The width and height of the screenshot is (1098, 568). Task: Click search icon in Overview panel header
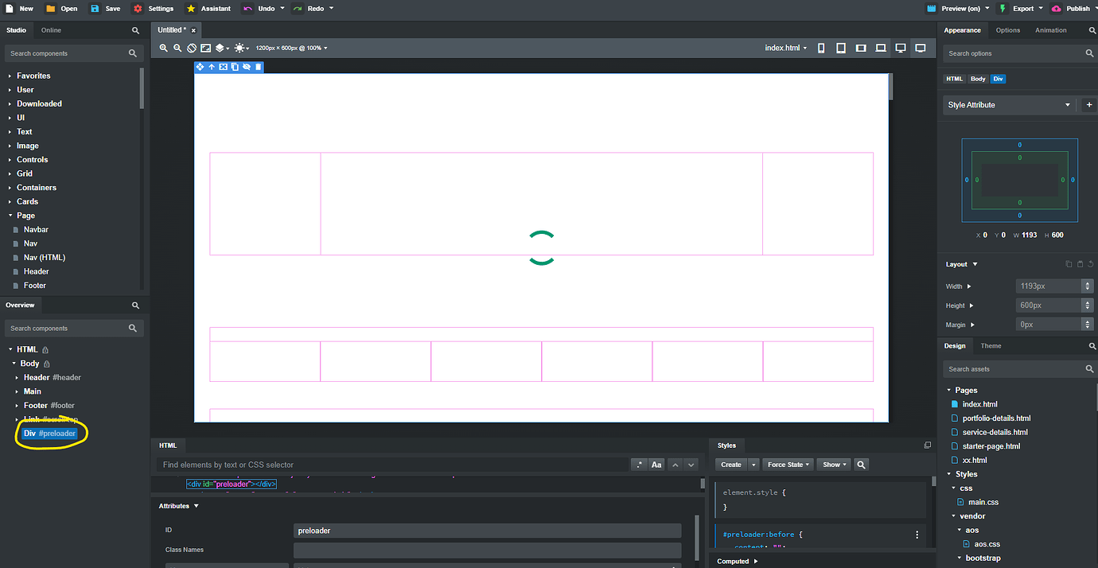pos(135,305)
